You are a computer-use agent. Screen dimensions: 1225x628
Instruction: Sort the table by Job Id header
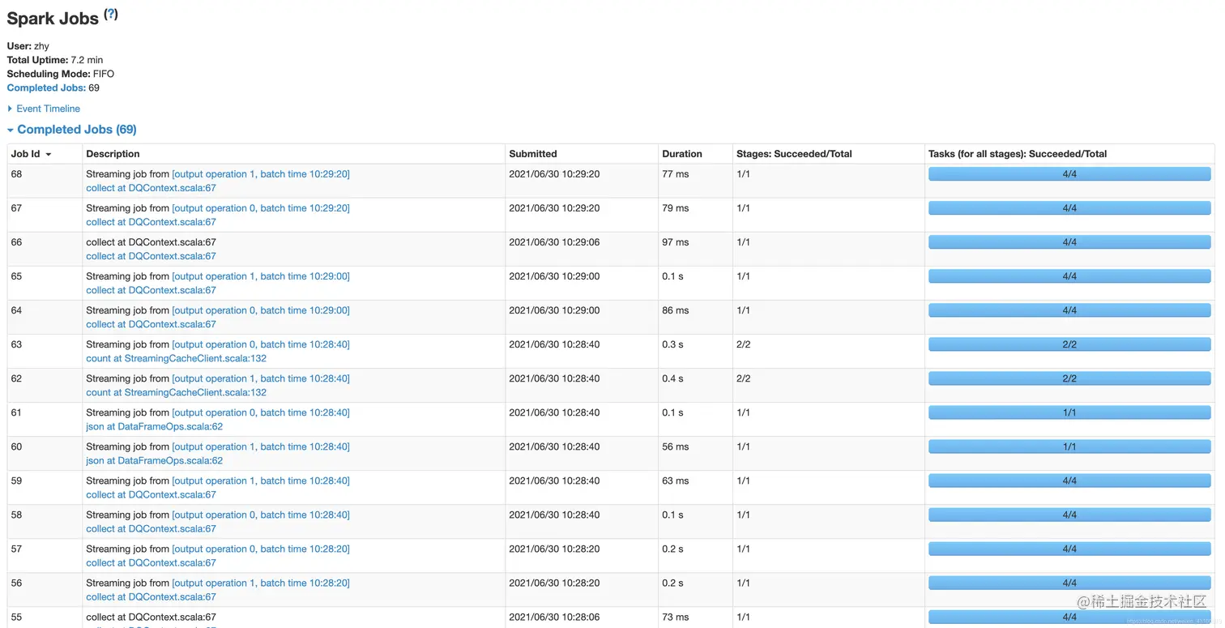[x=31, y=154]
